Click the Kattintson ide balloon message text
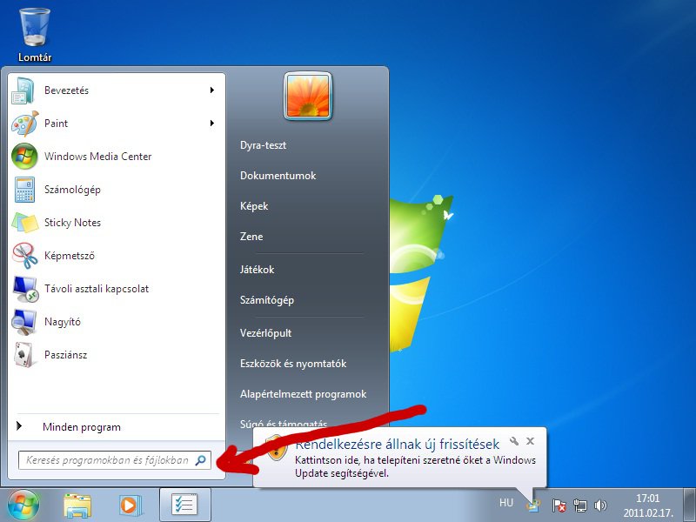This screenshot has height=522, width=696. 415,466
